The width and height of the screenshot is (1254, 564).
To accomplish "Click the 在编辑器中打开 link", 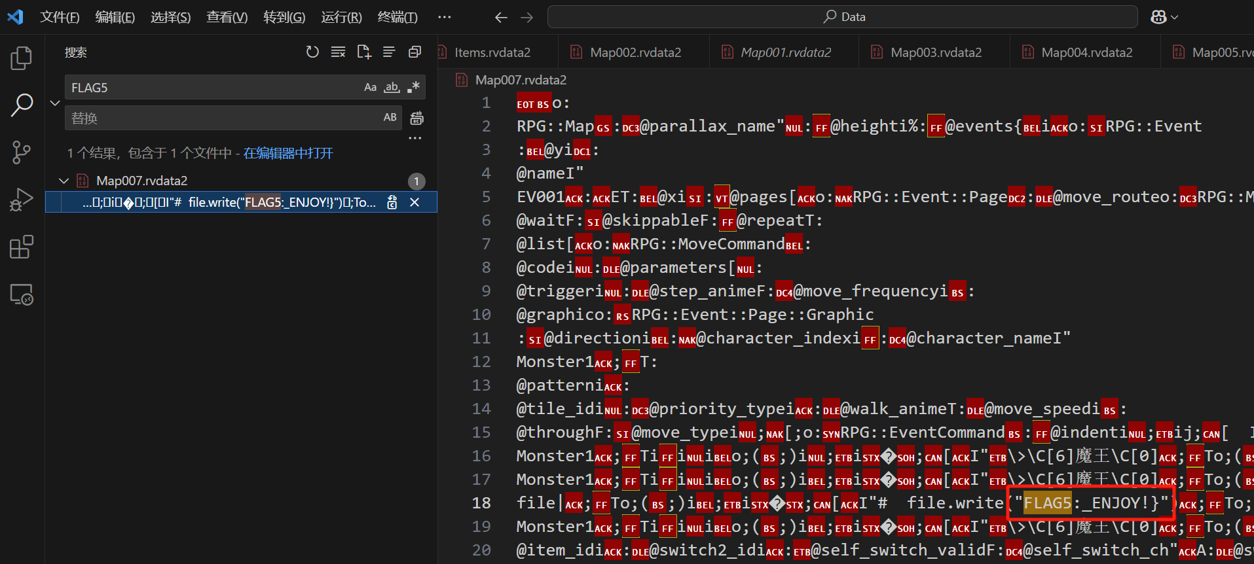I will pyautogui.click(x=288, y=153).
